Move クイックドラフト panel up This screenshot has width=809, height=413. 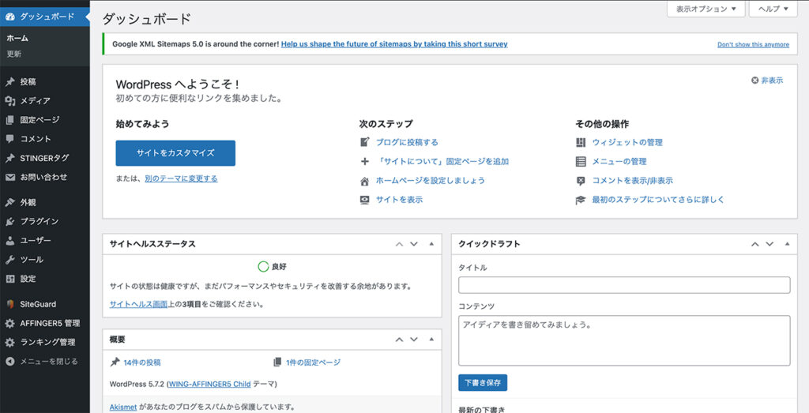754,244
